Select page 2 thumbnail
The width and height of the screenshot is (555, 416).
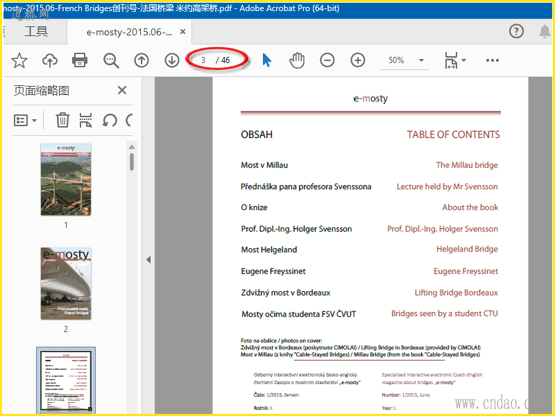66,284
